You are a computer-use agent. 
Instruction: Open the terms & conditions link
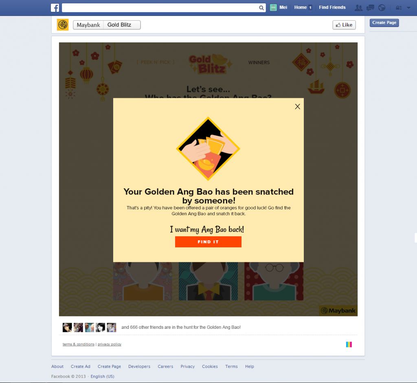click(x=79, y=344)
